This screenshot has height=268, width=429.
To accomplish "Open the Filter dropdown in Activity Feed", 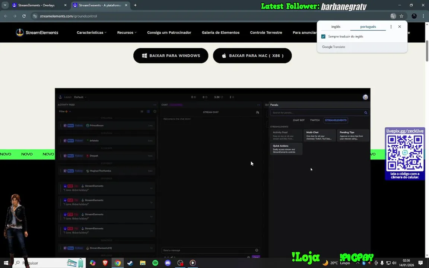I will click(x=65, y=111).
